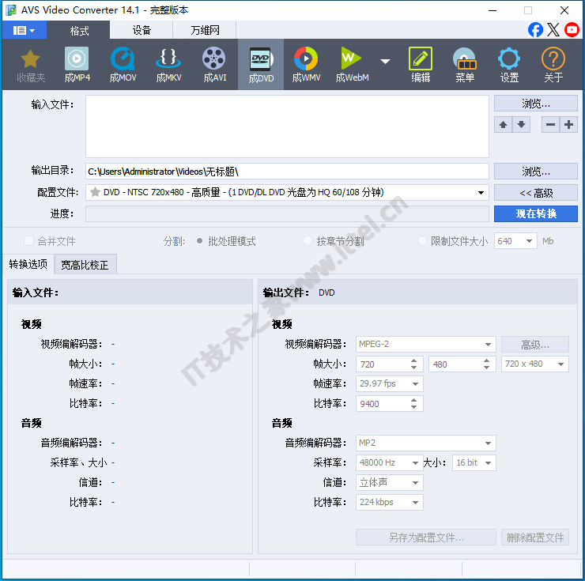Move input file down arrow
This screenshot has width=585, height=581.
click(521, 125)
